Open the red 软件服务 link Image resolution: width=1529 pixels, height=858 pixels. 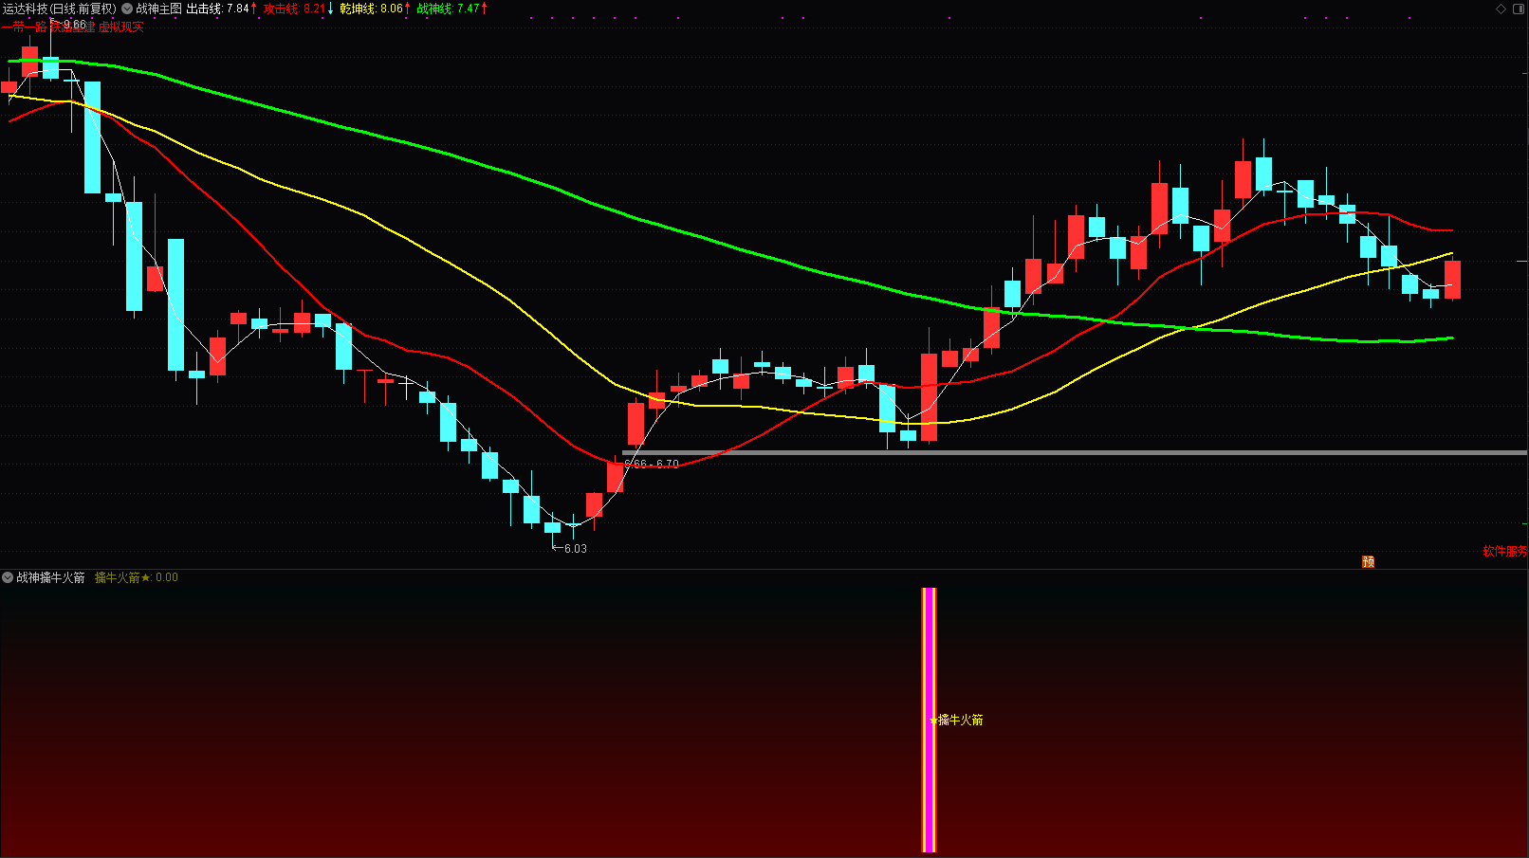1505,551
